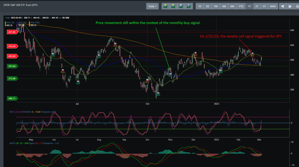The image size is (299, 167).
Task: Select the 2Y time range
Action: click(x=257, y=6)
